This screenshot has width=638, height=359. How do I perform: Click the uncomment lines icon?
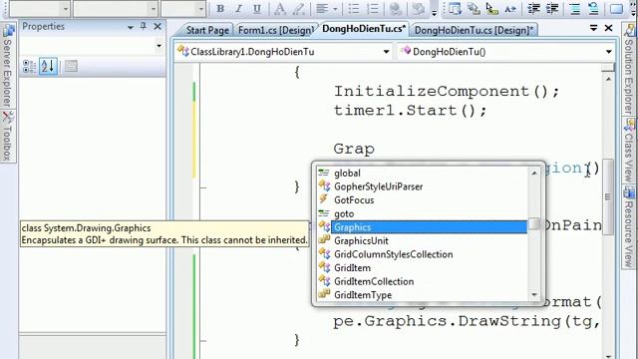click(x=594, y=9)
